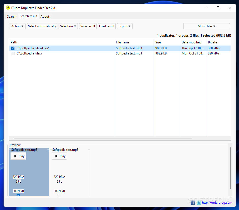Sort by the File name column header
This screenshot has height=210, width=239.
pyautogui.click(x=134, y=42)
